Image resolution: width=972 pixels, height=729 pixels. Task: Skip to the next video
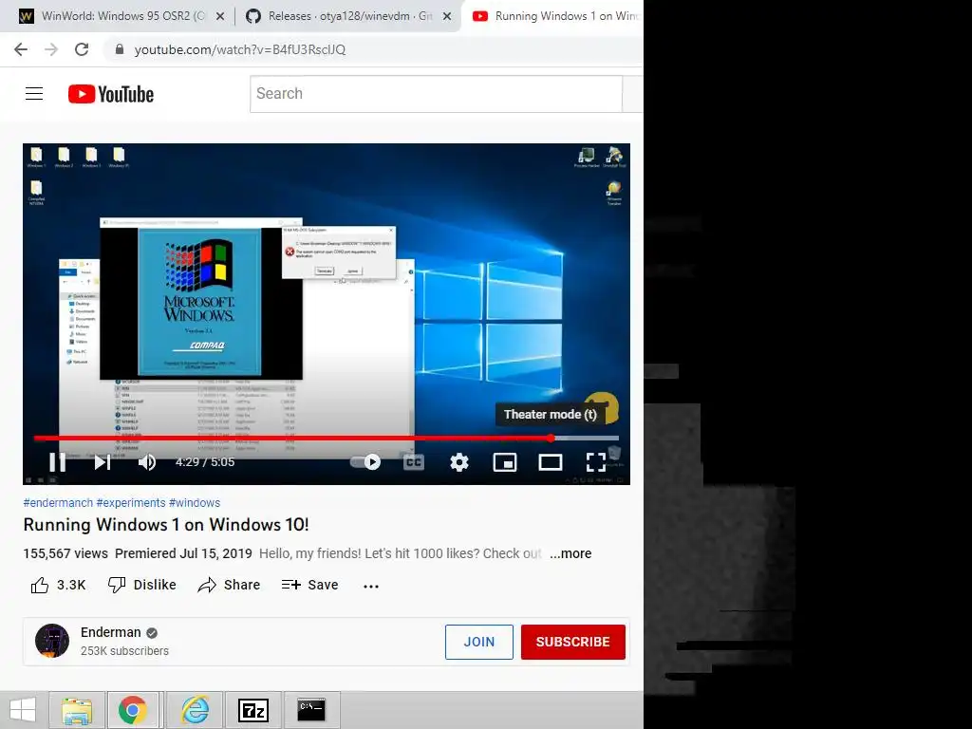tap(103, 462)
